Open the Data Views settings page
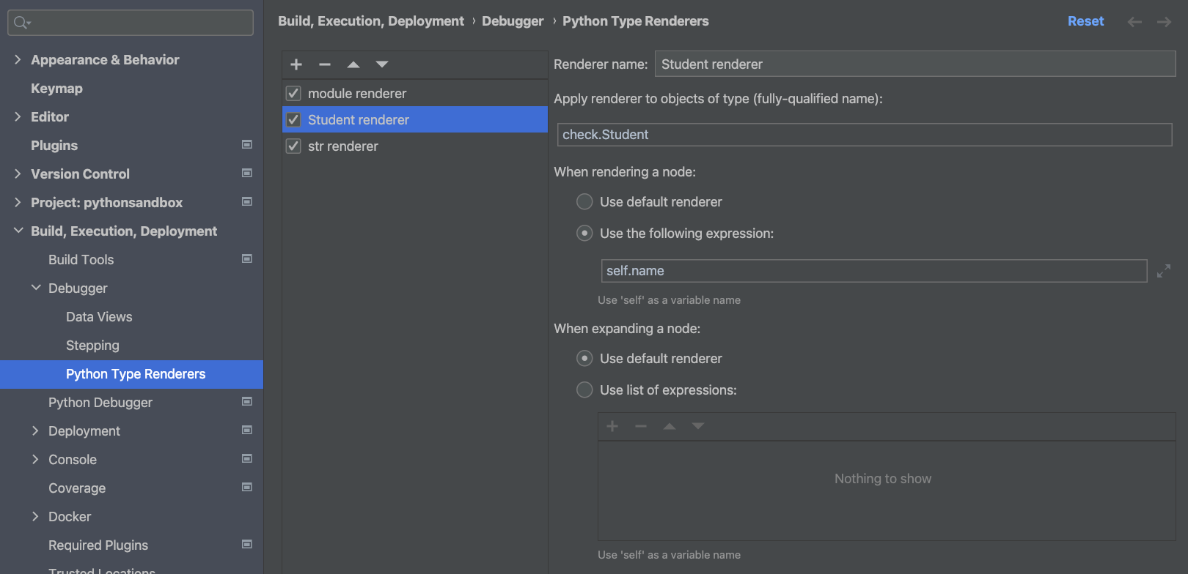The image size is (1188, 574). (99, 316)
